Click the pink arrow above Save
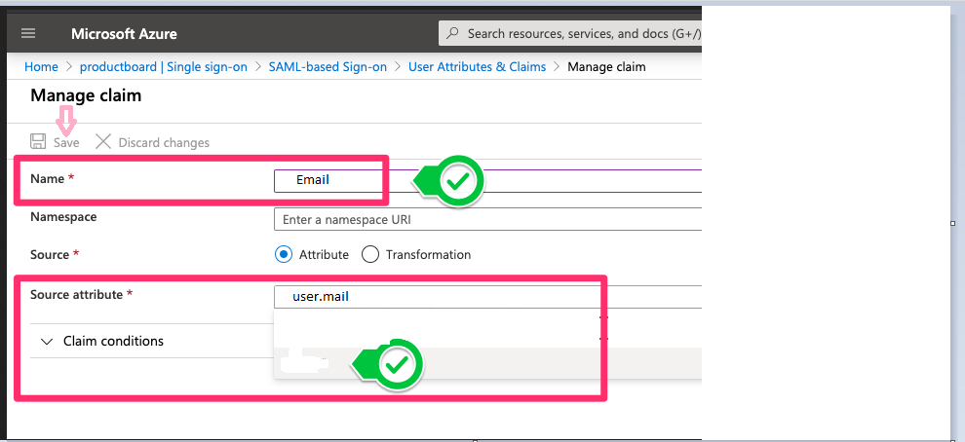This screenshot has height=442, width=965. click(x=66, y=119)
